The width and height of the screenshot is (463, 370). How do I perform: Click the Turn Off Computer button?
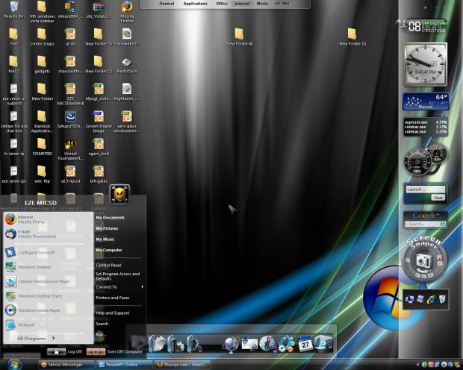pos(114,351)
